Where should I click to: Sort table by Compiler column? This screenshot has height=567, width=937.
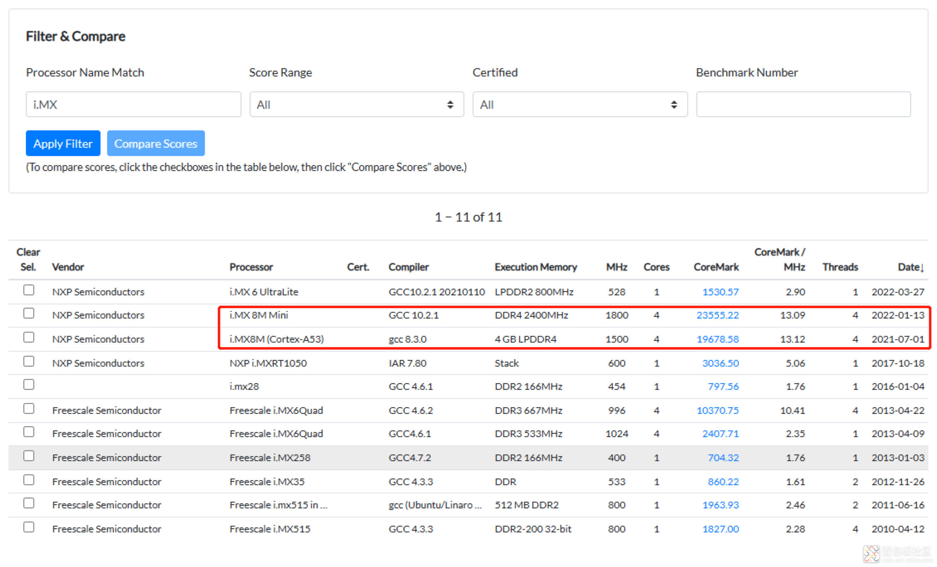409,267
